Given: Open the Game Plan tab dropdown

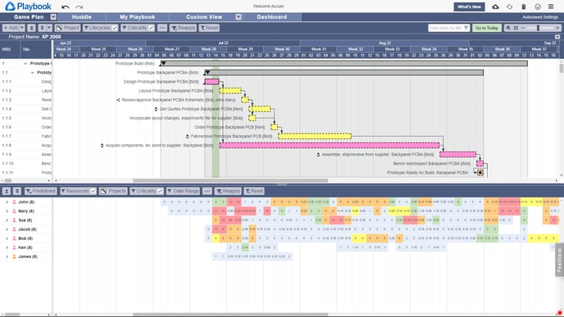Looking at the screenshot, I should (53, 17).
